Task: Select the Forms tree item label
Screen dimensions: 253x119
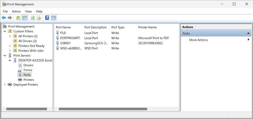Action: (x=28, y=70)
